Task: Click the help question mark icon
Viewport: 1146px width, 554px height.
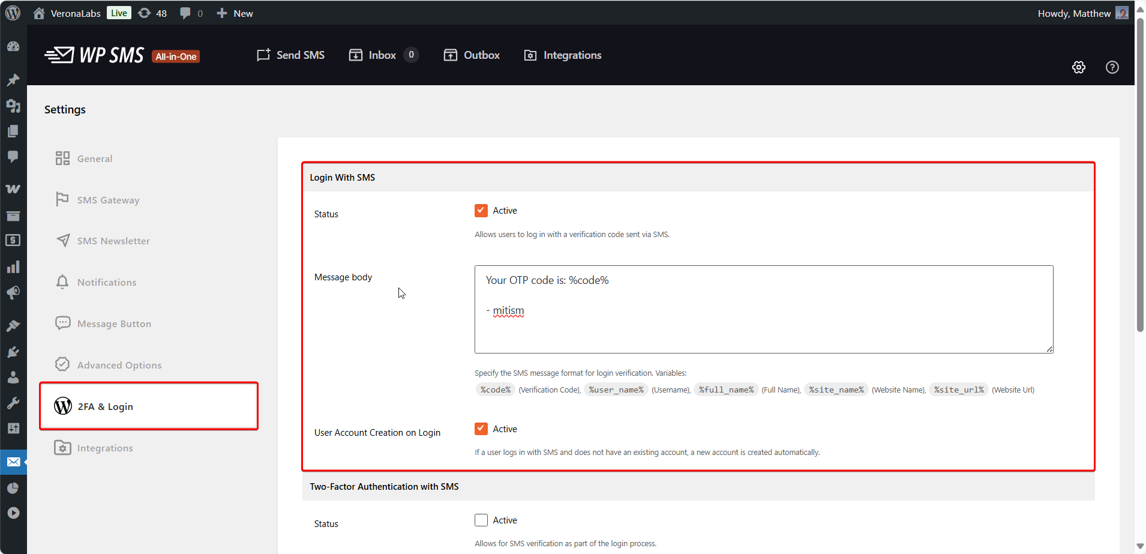Action: 1112,67
